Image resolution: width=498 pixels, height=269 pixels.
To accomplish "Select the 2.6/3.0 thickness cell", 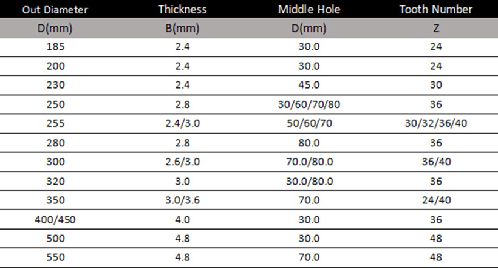I will pos(182,162).
